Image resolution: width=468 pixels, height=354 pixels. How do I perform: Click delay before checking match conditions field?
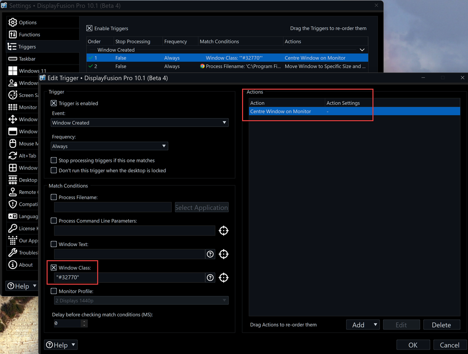coord(67,323)
